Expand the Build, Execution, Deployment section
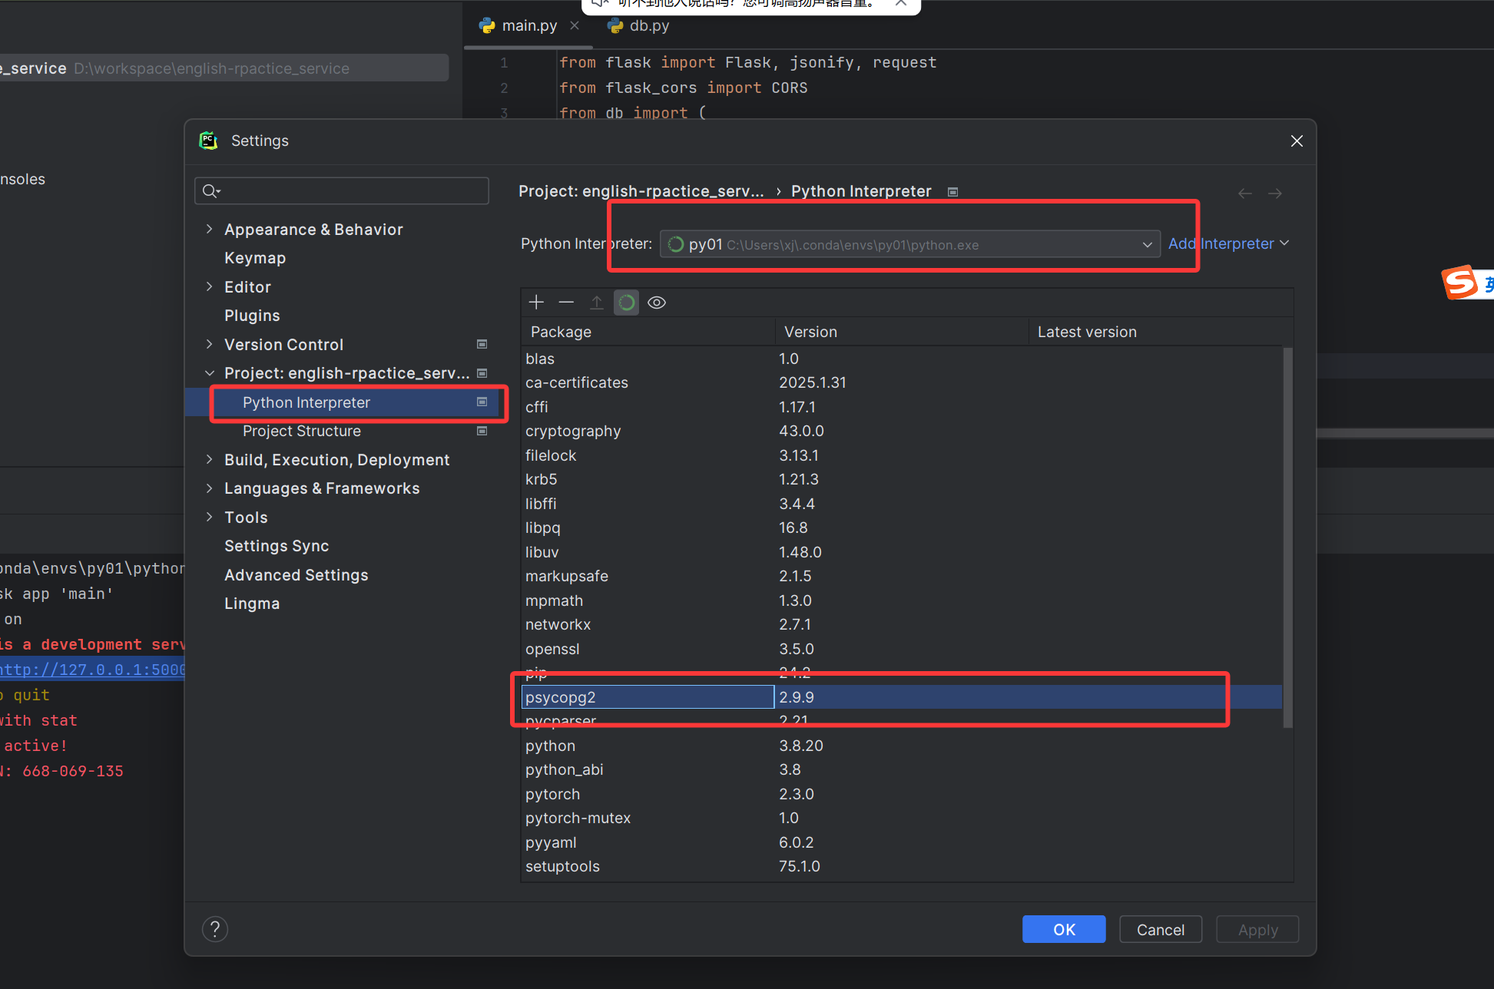This screenshot has height=989, width=1494. tap(209, 459)
